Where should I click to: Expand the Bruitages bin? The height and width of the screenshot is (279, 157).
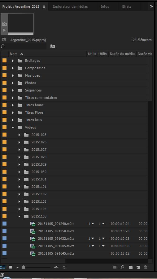pyautogui.click(x=13, y=61)
